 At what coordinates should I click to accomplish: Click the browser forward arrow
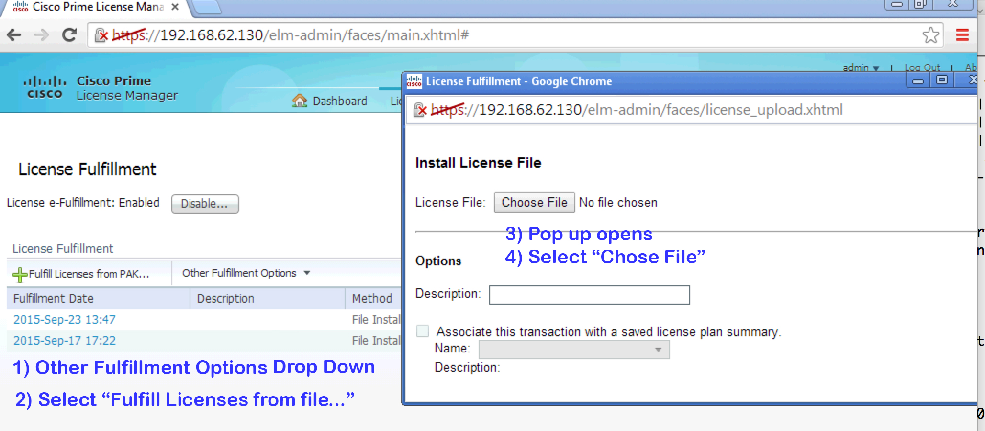click(42, 35)
